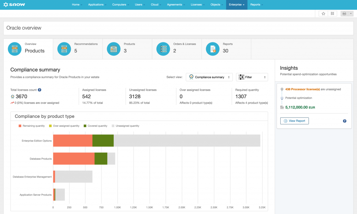The width and height of the screenshot is (357, 214).
Task: Open the Compliance summary view dropdown
Action: [x=209, y=77]
